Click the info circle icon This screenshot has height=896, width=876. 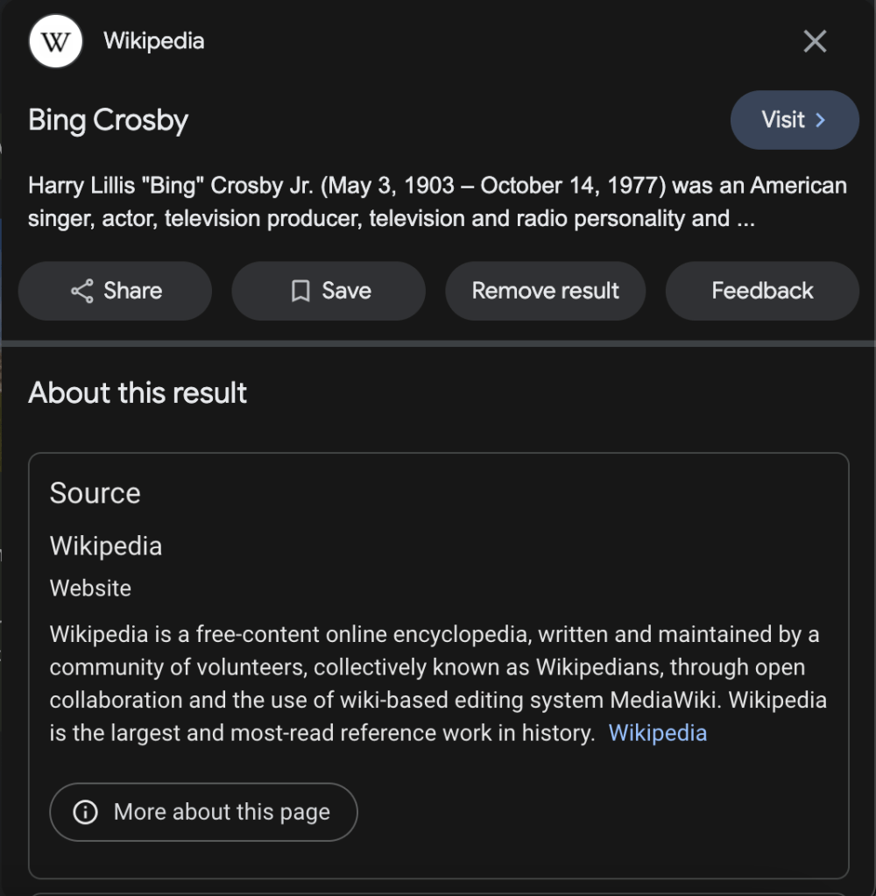click(x=85, y=812)
